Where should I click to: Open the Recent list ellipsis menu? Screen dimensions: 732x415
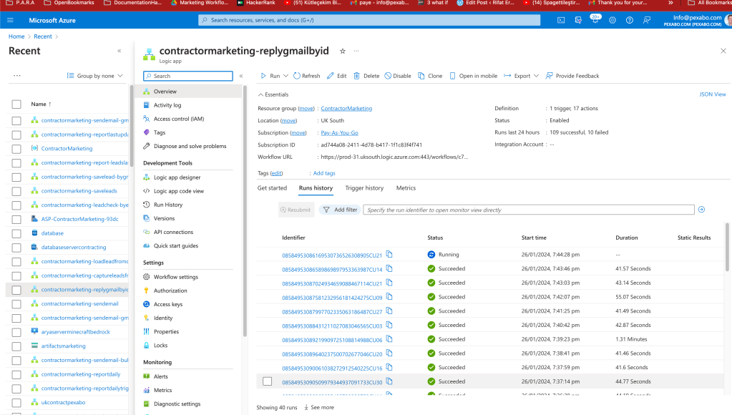pos(17,76)
